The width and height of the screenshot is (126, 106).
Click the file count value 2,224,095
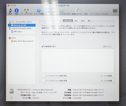(x=77, y=98)
